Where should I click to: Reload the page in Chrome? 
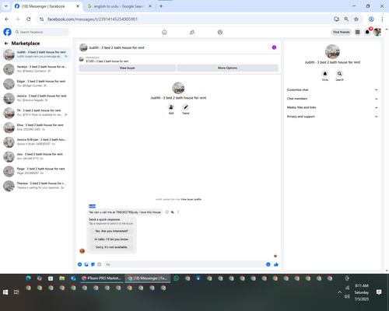29,19
